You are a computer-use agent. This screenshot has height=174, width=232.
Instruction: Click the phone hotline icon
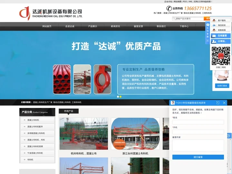(169, 8)
